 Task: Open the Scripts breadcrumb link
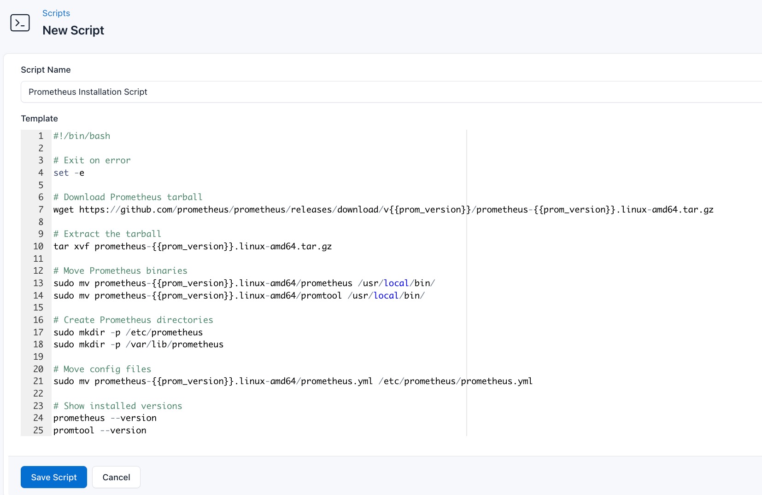pos(56,13)
